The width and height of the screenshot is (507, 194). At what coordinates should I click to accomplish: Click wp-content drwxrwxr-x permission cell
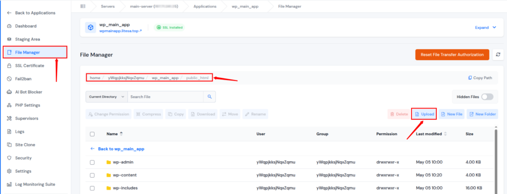tap(387, 175)
